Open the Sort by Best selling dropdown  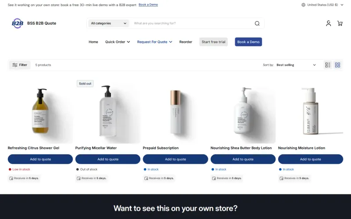pos(296,65)
